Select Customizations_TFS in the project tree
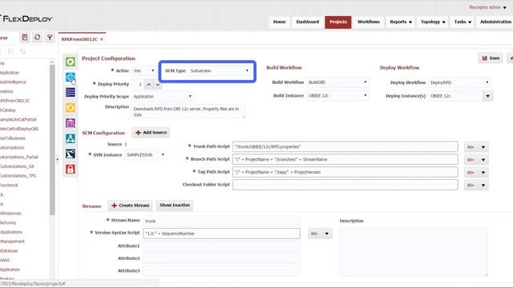 click(18, 176)
